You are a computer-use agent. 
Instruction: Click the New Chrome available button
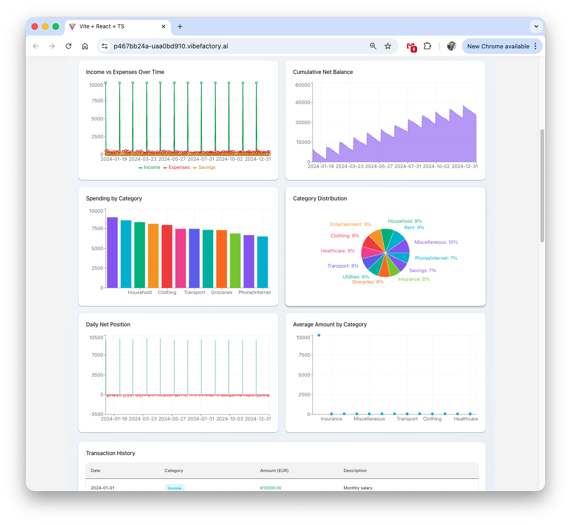[498, 46]
